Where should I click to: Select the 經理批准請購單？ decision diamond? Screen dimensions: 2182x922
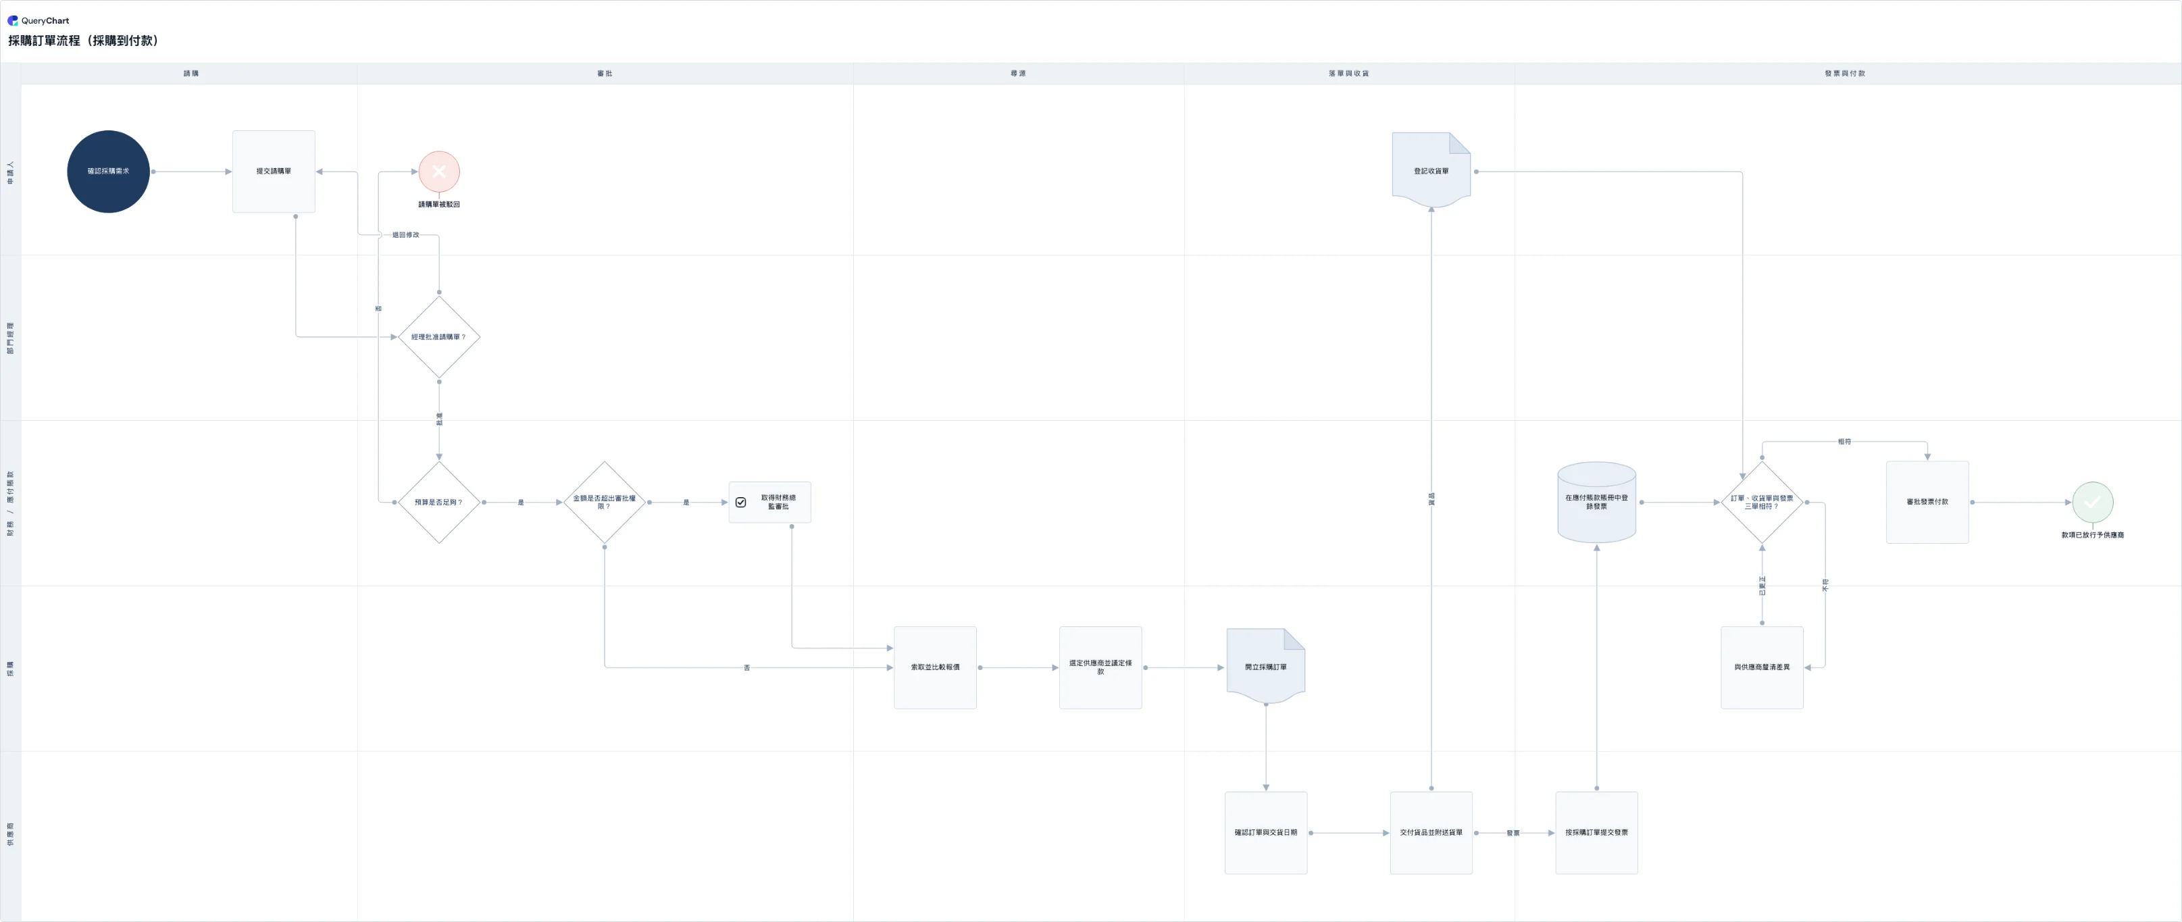[439, 337]
